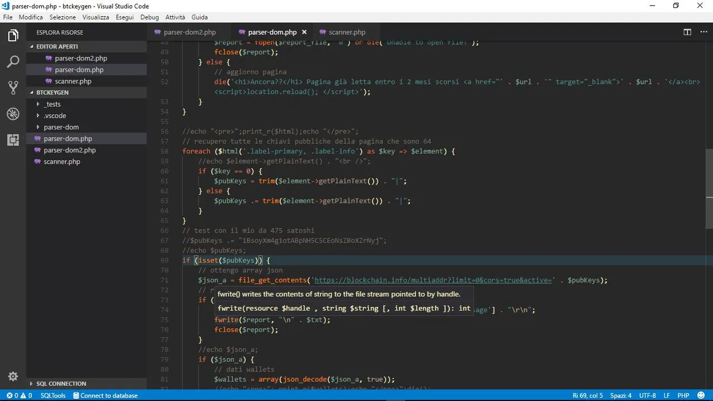Image resolution: width=713 pixels, height=401 pixels.
Task: Open the Source Control view
Action: [13, 87]
